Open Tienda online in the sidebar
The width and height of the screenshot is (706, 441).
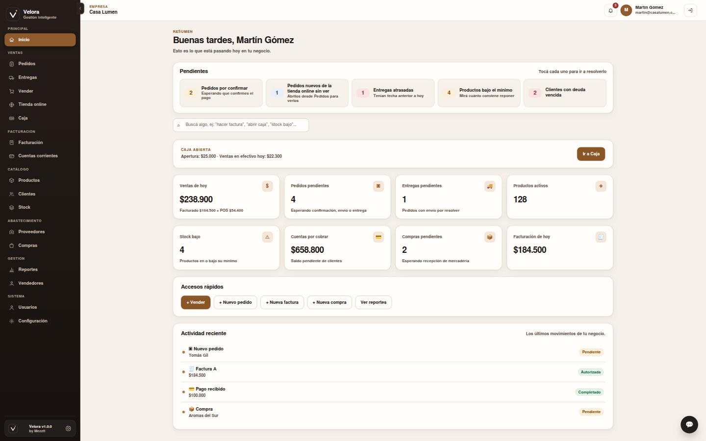click(x=40, y=104)
